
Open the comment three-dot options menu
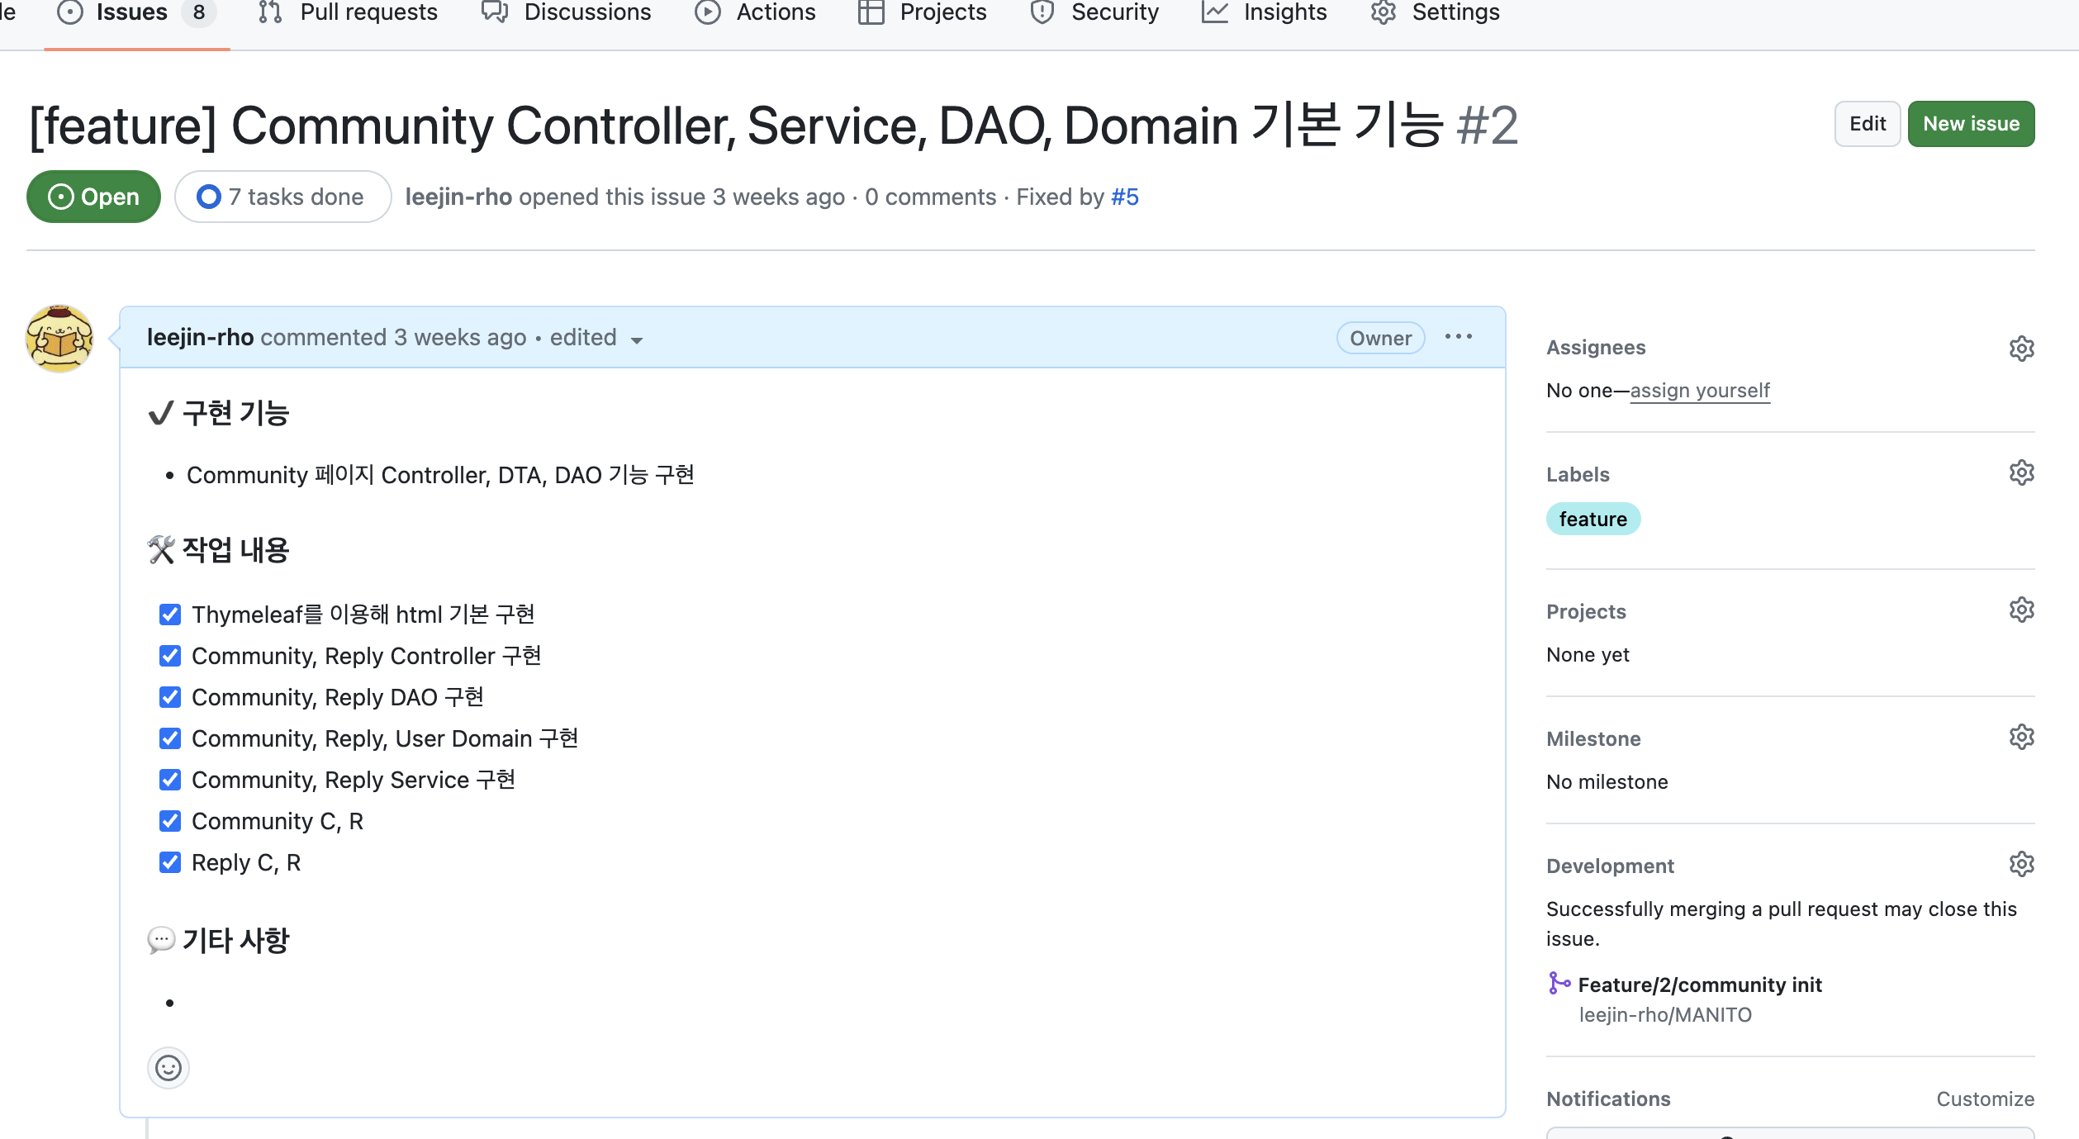coord(1458,337)
